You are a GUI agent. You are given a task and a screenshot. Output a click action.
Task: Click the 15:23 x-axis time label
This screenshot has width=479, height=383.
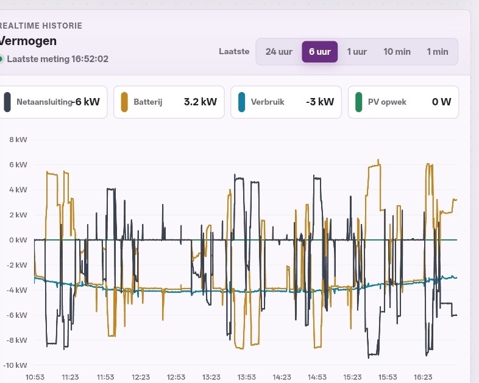point(352,377)
